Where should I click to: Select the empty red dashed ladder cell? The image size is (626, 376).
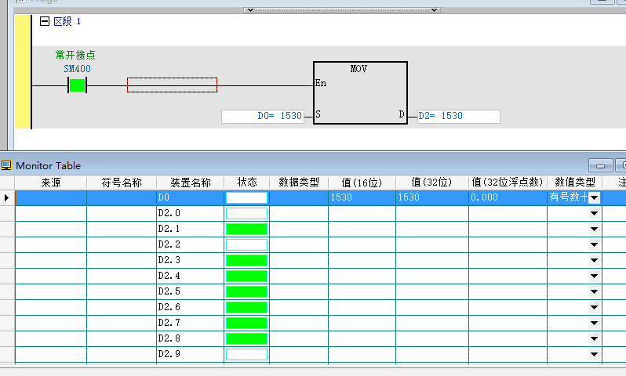(172, 85)
